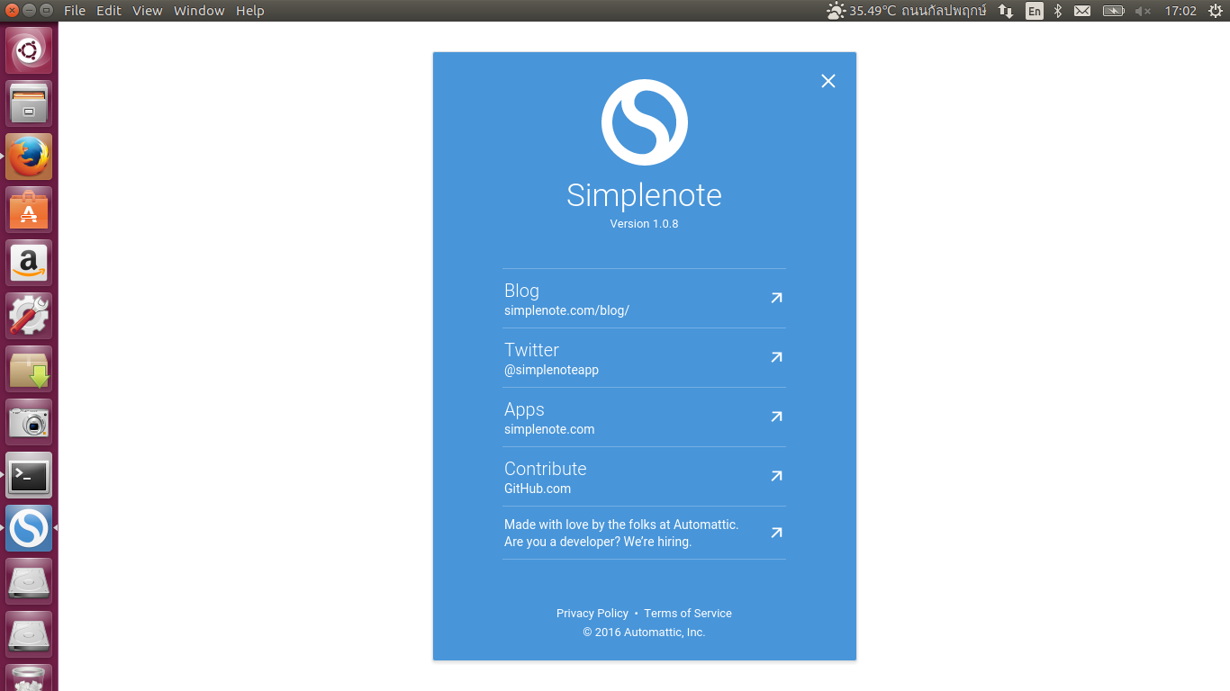
Task: Open the Ubuntu Dash launcher
Action: (x=29, y=50)
